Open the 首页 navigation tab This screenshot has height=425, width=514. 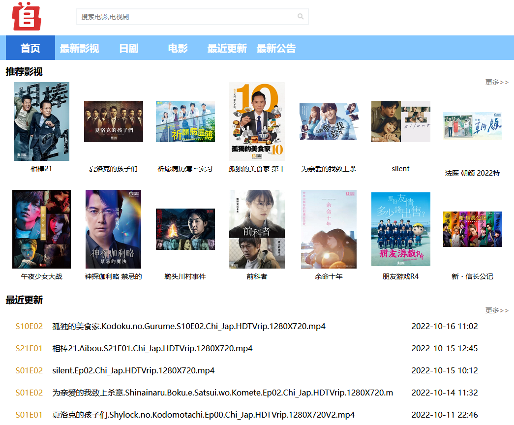[x=30, y=48]
